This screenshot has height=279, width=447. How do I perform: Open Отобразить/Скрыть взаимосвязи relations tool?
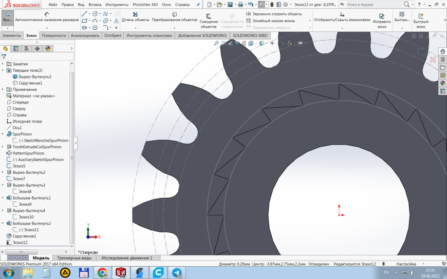pos(342,17)
